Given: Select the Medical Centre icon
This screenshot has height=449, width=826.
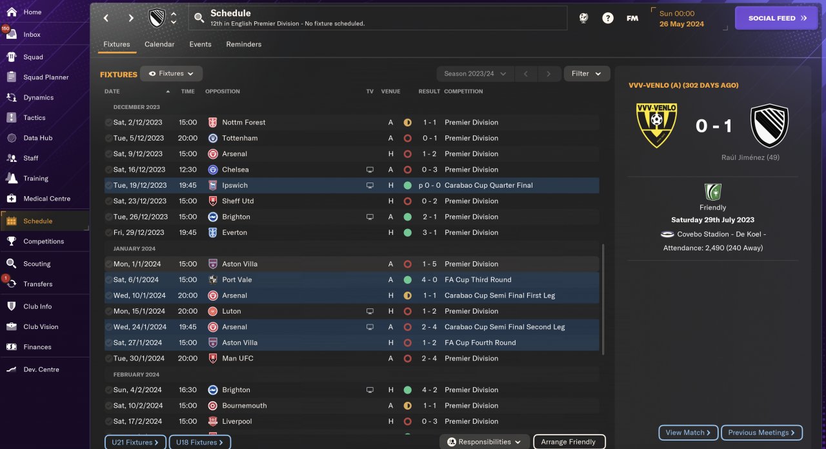Looking at the screenshot, I should [11, 199].
